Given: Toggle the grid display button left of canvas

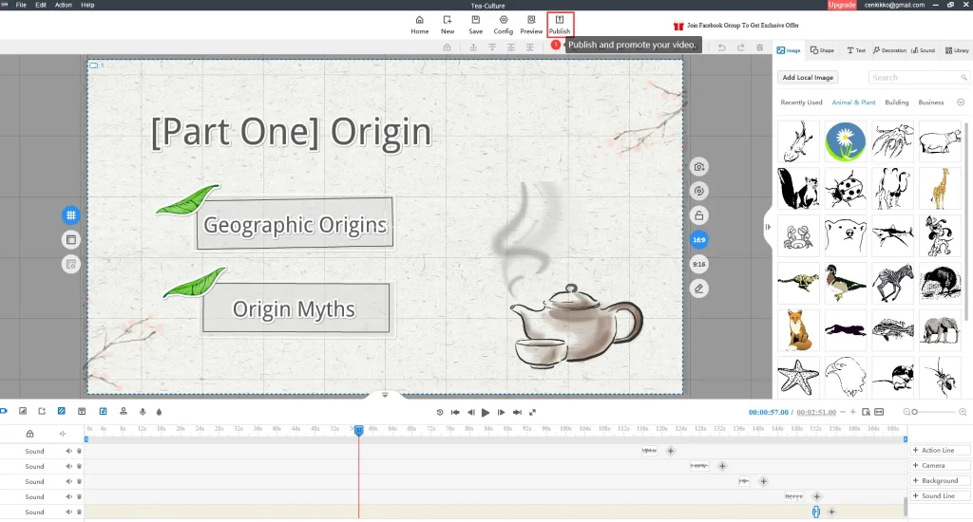Looking at the screenshot, I should 71,215.
